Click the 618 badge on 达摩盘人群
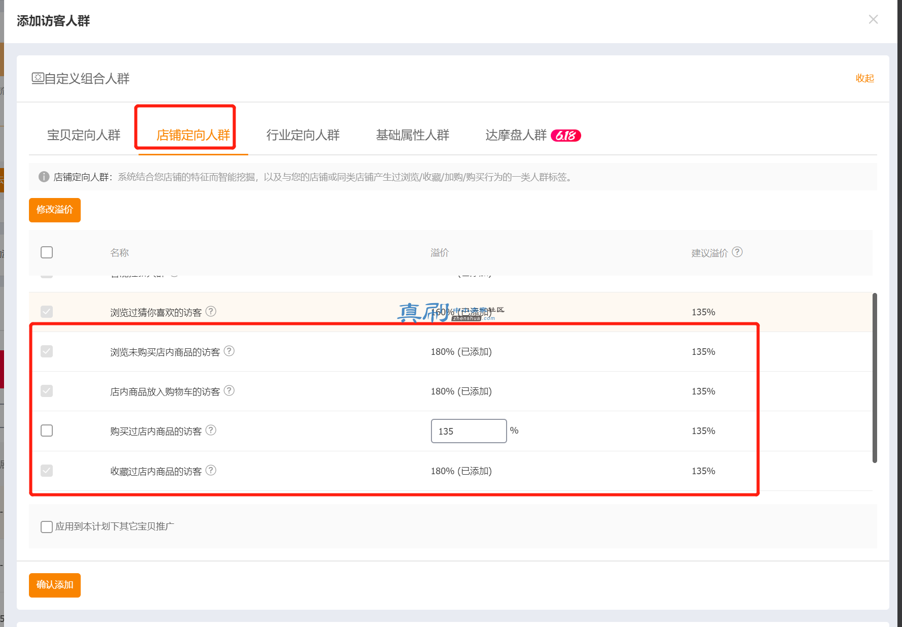 pyautogui.click(x=566, y=136)
